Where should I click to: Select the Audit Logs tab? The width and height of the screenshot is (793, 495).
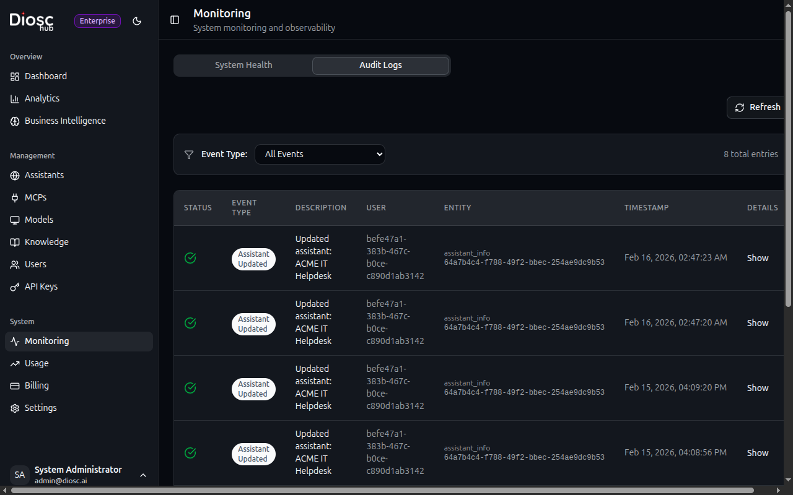click(x=380, y=65)
